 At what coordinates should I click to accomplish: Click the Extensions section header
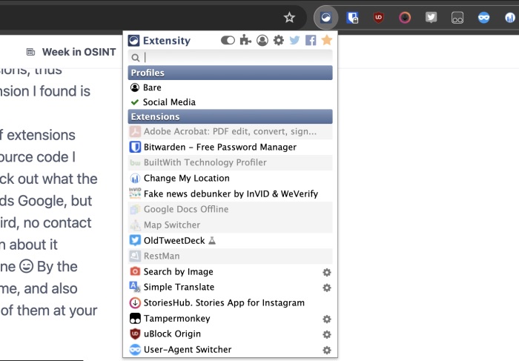[x=231, y=116]
